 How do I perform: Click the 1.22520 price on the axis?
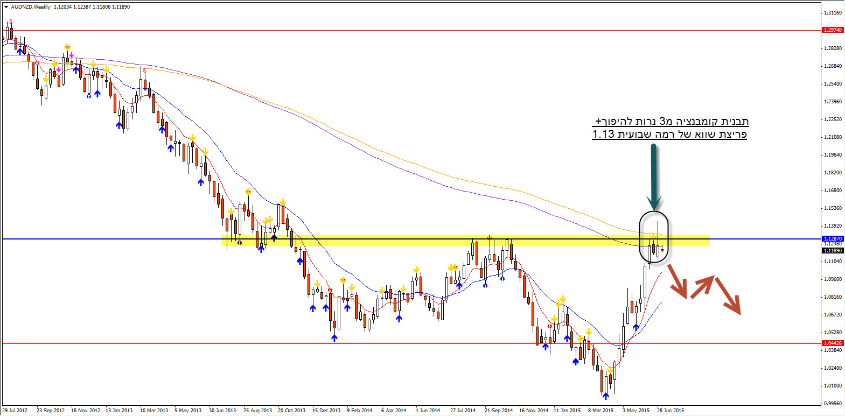coord(833,119)
